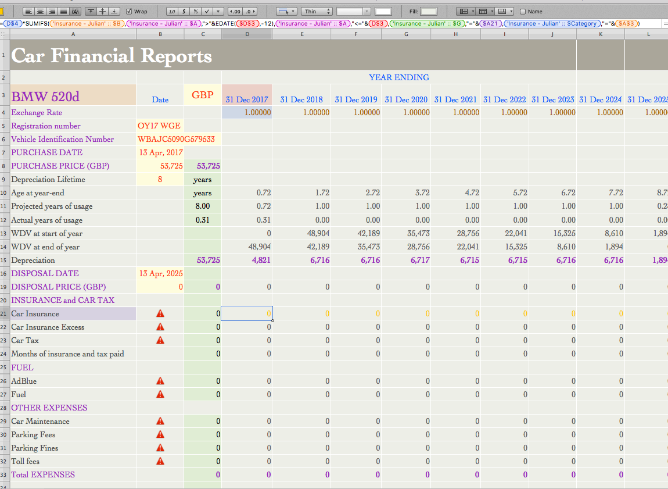The width and height of the screenshot is (668, 489).
Task: Apply currency format with $ button
Action: (x=184, y=12)
